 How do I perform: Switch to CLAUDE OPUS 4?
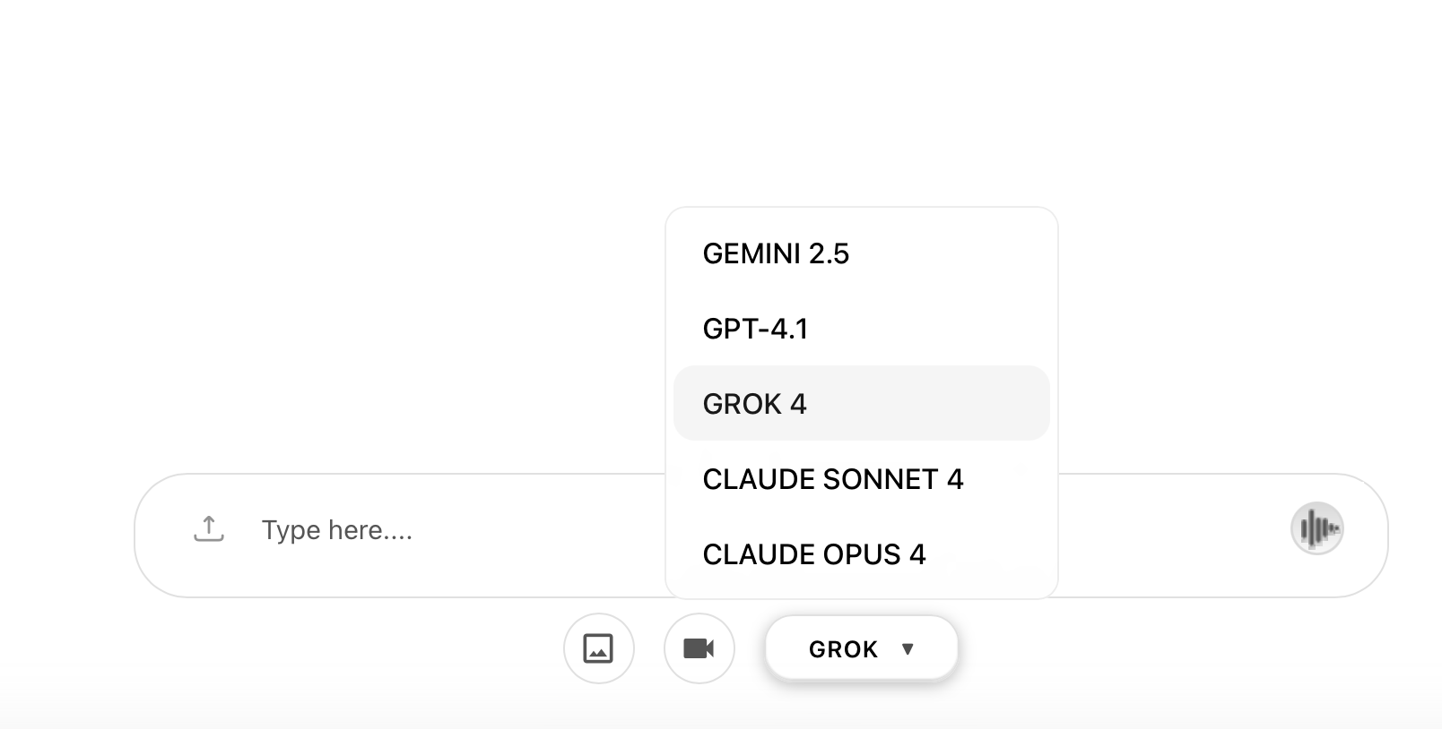point(813,554)
